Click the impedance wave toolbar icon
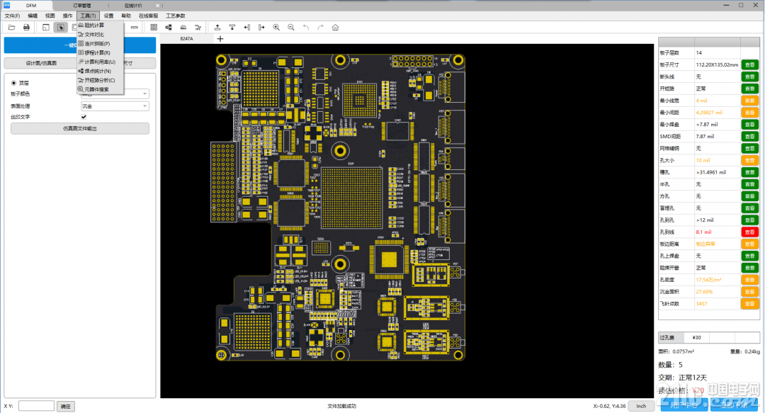 [183, 28]
